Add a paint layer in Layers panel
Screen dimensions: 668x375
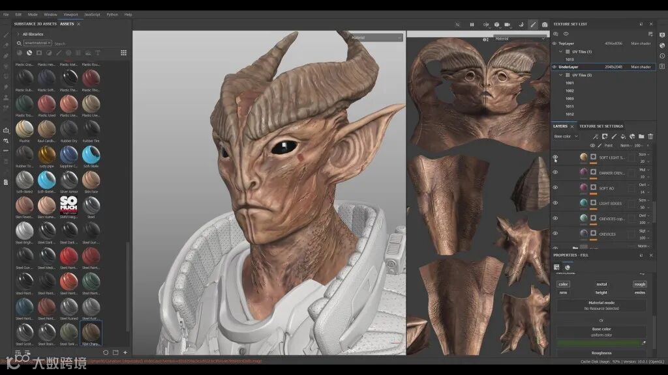click(x=614, y=137)
